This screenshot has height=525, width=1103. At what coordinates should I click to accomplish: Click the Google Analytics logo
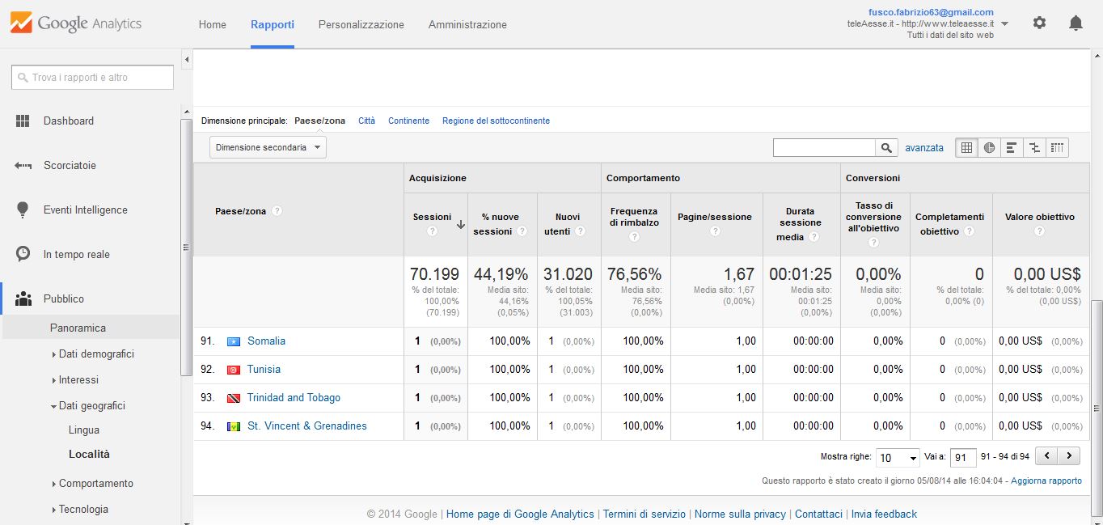(x=76, y=23)
